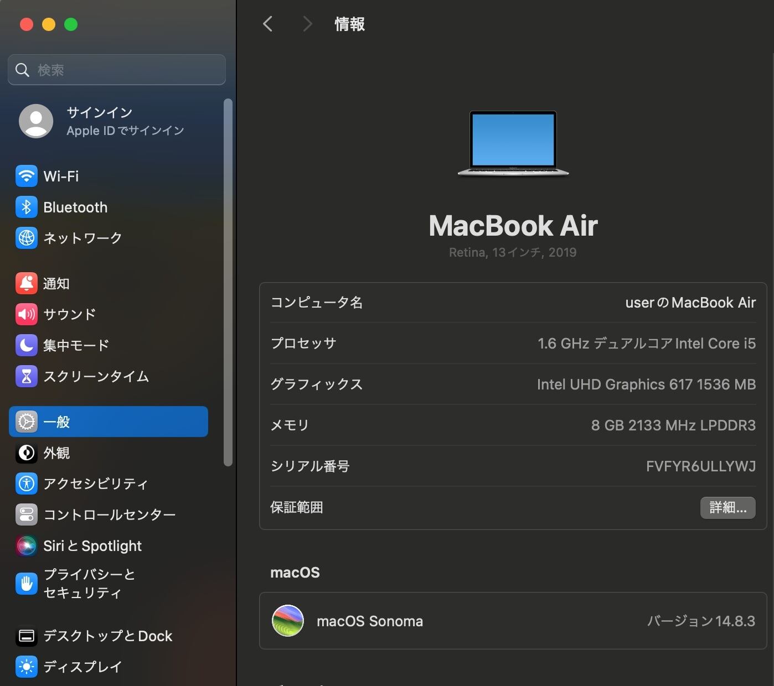This screenshot has height=686, width=774.
Task: Click the '情報' page title
Action: point(349,24)
